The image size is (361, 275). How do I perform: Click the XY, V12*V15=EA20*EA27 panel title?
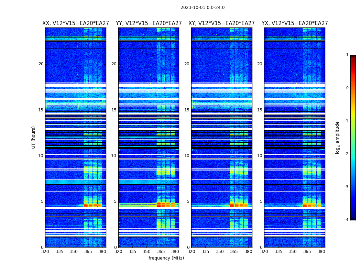pos(221,23)
